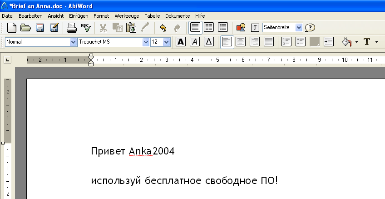Open the zoom dropdown showing Seitenbreite
This screenshot has width=385, height=199.
[x=299, y=28]
